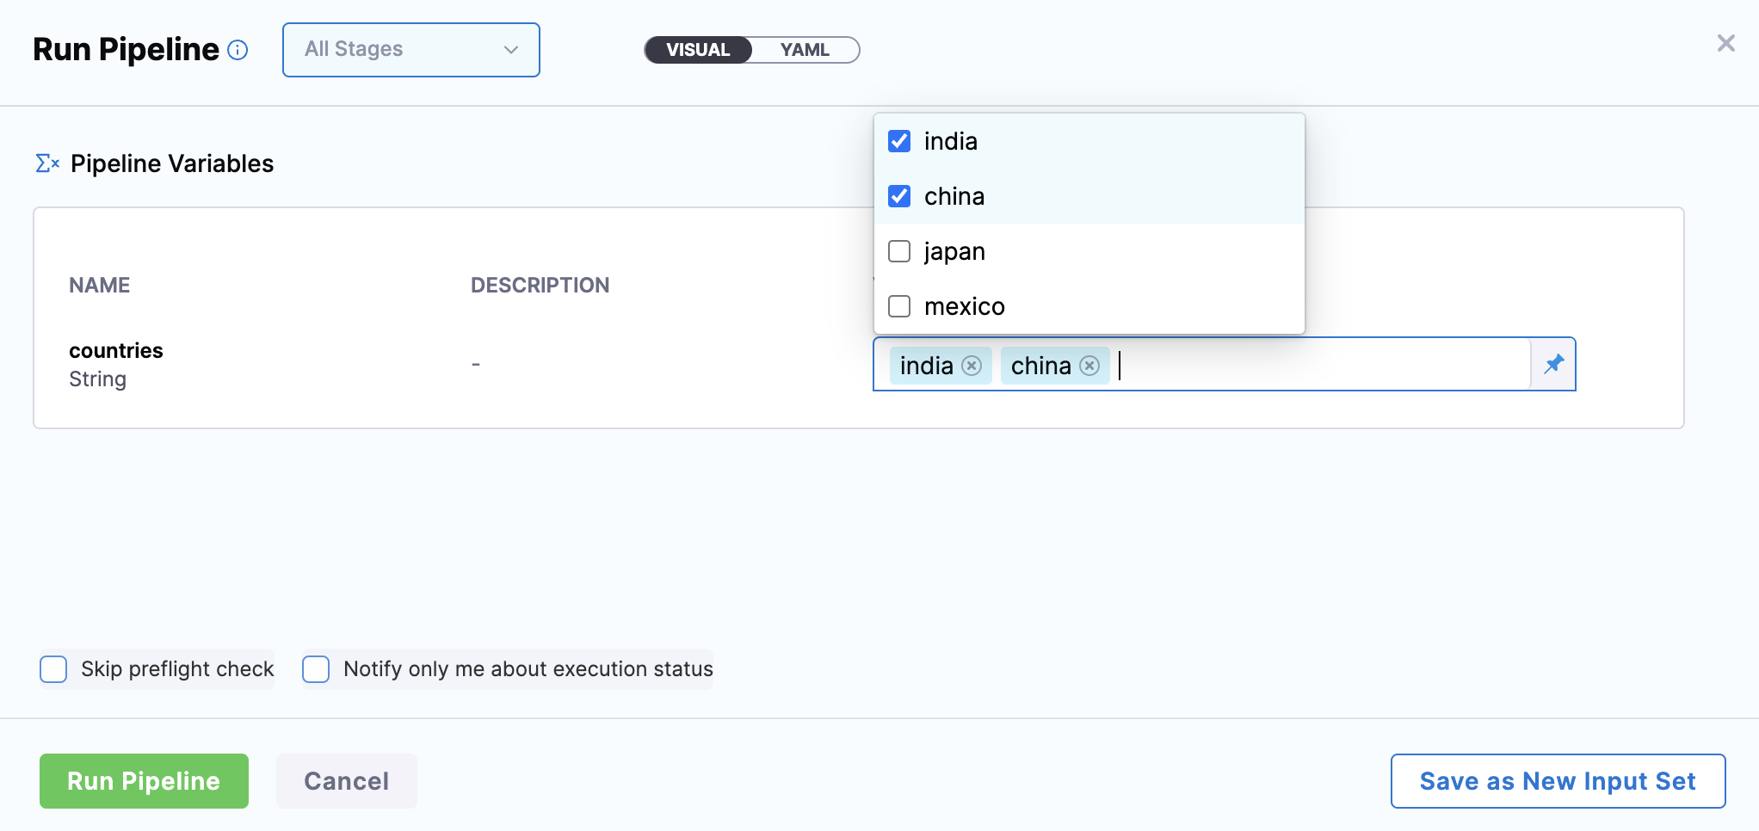
Task: Switch to the YAML view
Action: (x=805, y=50)
